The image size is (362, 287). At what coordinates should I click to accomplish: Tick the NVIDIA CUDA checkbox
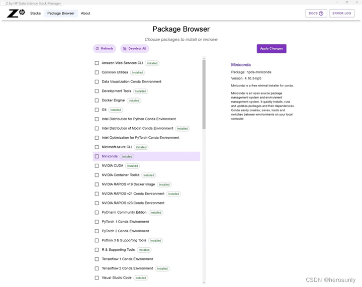pos(97,166)
